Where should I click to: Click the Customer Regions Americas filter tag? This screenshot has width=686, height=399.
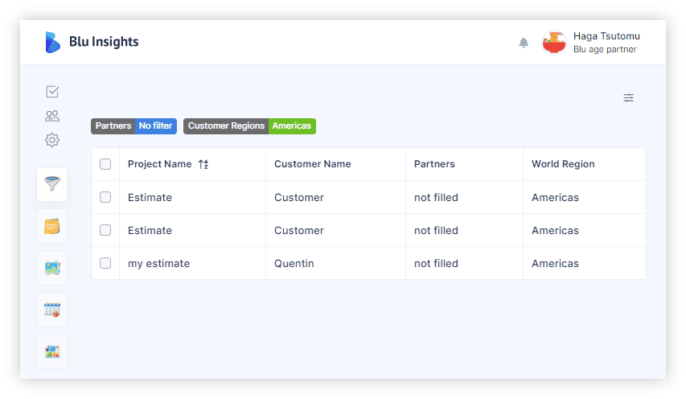pos(249,126)
